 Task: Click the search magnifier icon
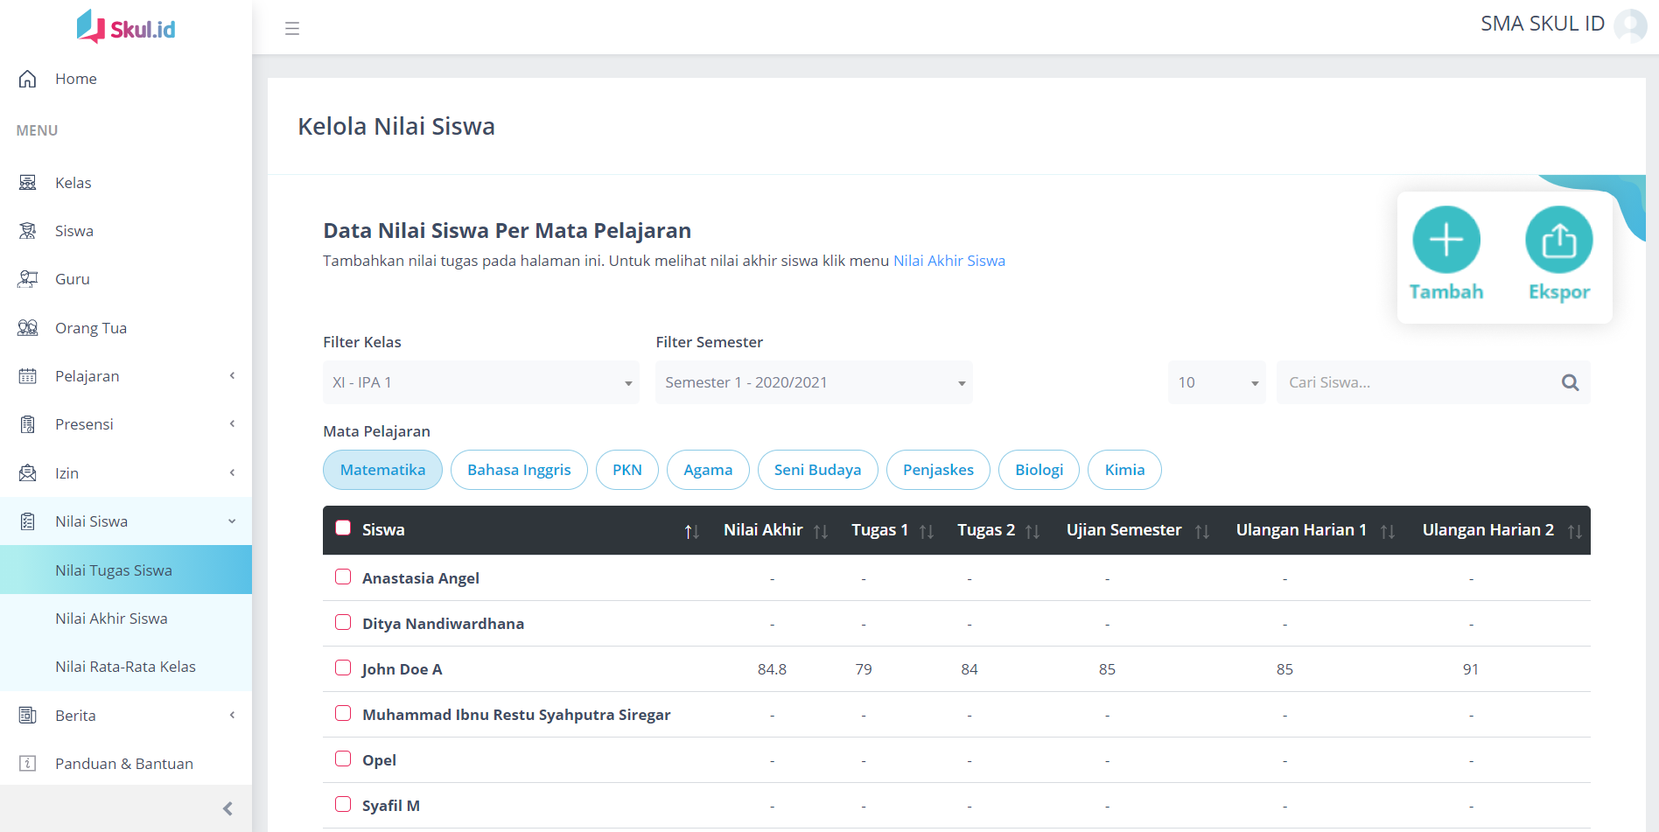[1570, 382]
